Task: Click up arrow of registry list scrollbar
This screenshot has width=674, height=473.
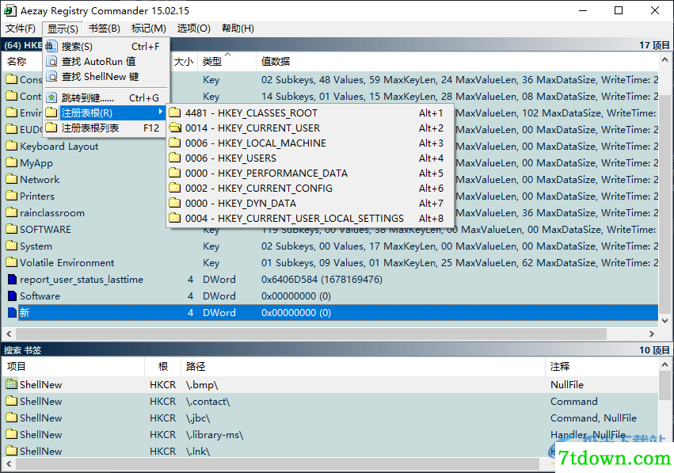Action: click(664, 59)
